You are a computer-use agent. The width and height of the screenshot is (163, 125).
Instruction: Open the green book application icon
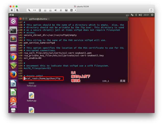[13, 66]
